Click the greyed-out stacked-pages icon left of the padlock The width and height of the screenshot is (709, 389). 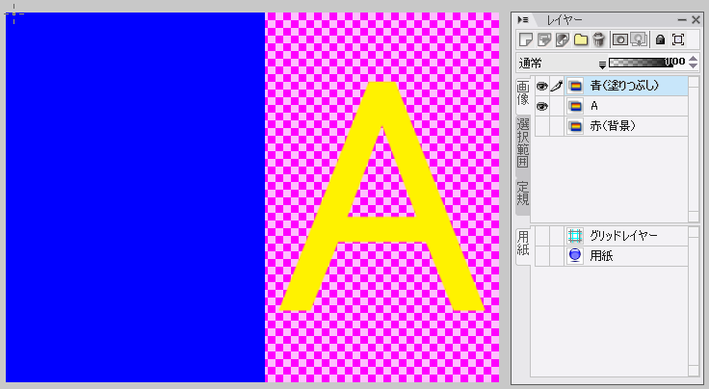[x=639, y=39]
